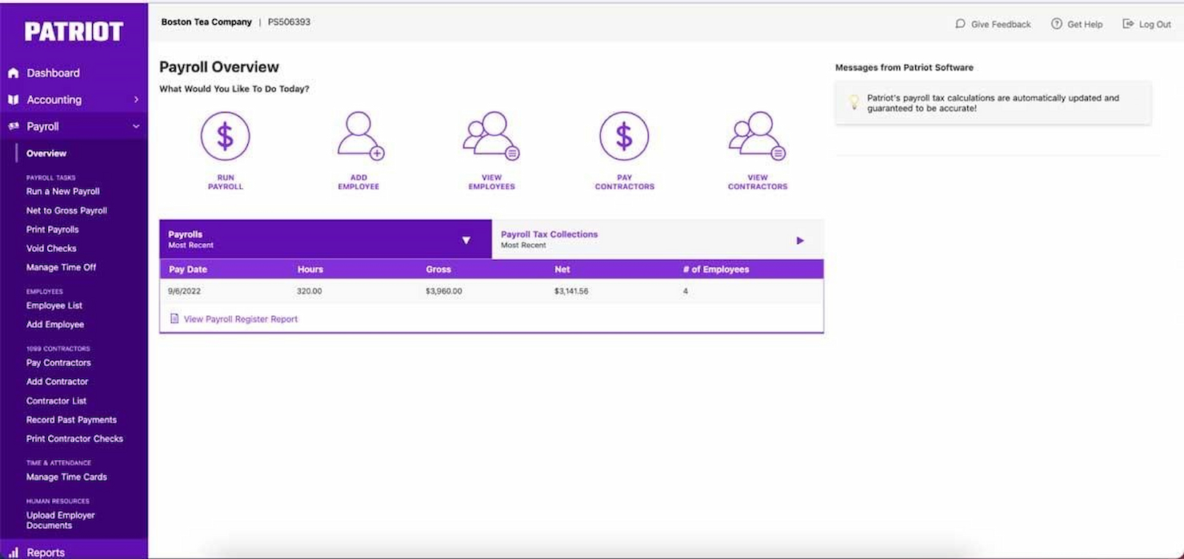Click the Dashboard home icon
The width and height of the screenshot is (1184, 559).
pos(13,73)
